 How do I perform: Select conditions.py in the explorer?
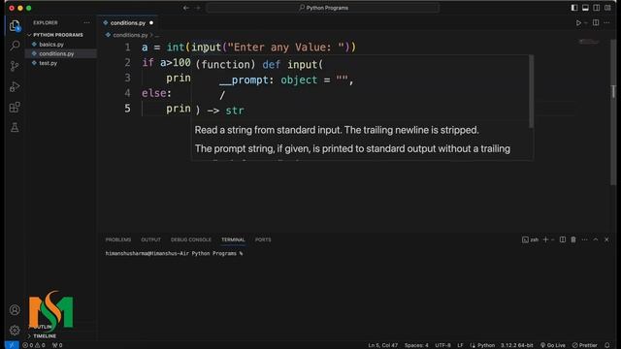(x=56, y=53)
